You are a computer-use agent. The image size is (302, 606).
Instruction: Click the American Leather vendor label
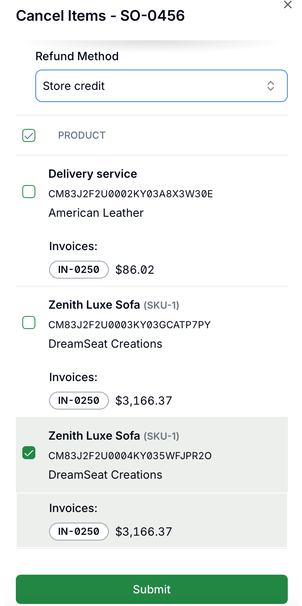96,213
